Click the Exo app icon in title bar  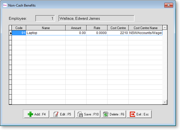tap(5, 5)
